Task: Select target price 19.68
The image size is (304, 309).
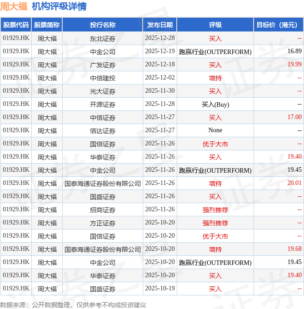Action: [294, 249]
